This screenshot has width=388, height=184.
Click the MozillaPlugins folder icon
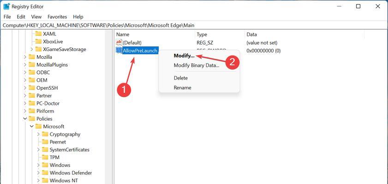click(32, 64)
